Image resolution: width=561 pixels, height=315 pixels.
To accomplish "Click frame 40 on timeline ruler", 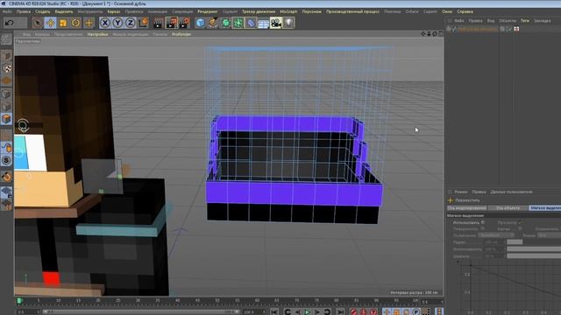I will 177,301.
